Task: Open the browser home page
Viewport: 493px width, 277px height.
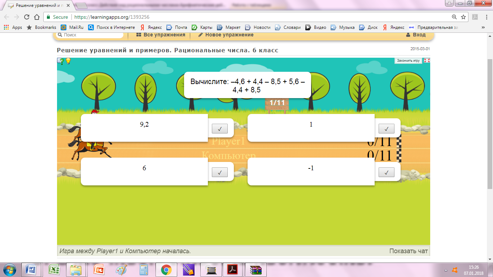Action: click(36, 17)
